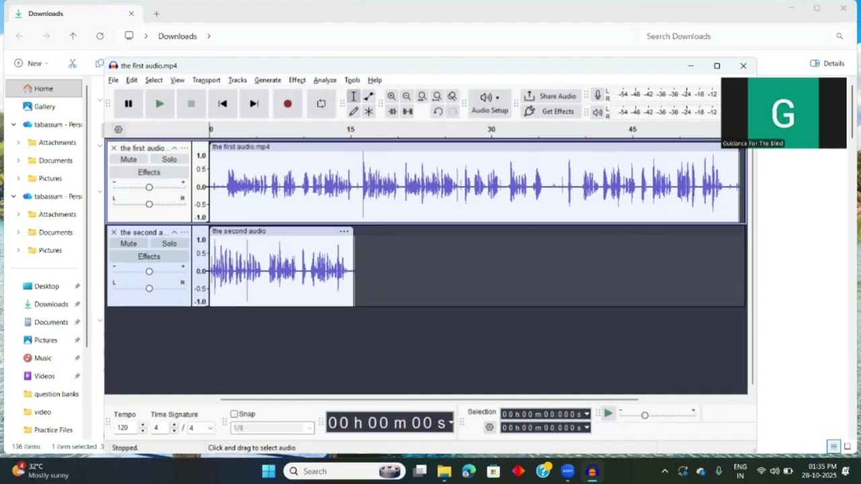The height and width of the screenshot is (484, 861).
Task: Open the first audio track's options menu
Action: click(184, 148)
